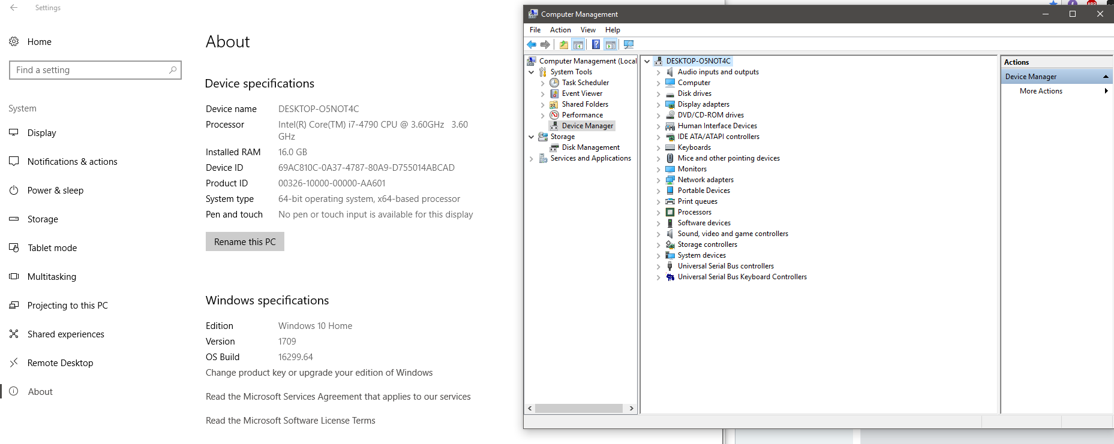Open the More Actions submenu arrow
This screenshot has height=444, width=1114.
[1106, 91]
